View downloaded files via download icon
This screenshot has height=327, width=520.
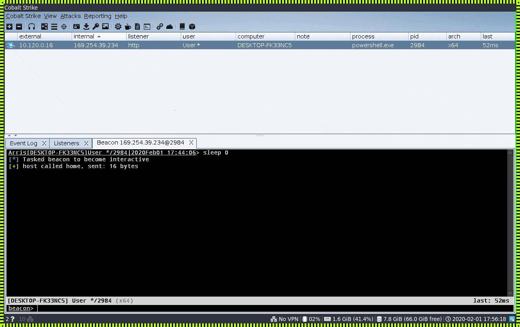coord(86,26)
